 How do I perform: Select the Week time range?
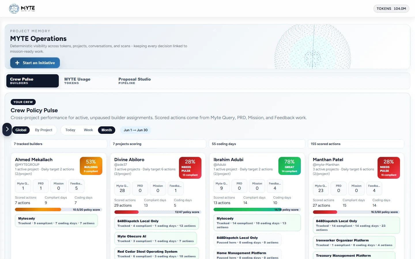88,130
